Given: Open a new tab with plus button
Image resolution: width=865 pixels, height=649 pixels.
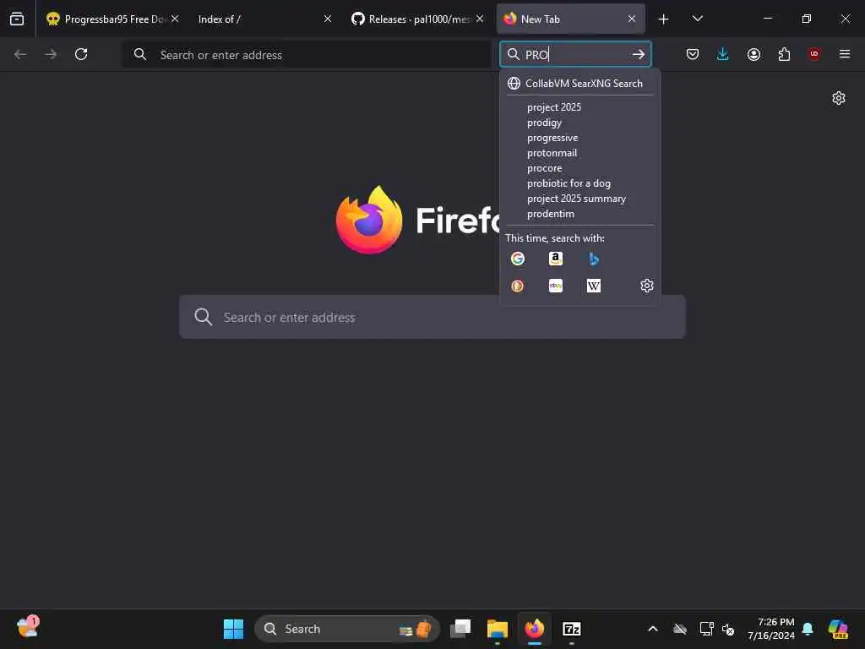Looking at the screenshot, I should pos(663,19).
